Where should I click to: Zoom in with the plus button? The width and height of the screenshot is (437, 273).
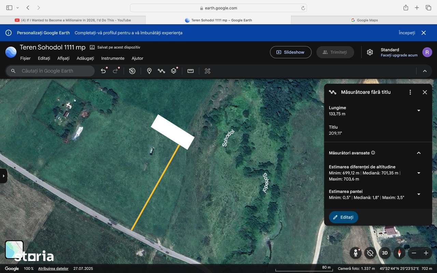tap(426, 253)
